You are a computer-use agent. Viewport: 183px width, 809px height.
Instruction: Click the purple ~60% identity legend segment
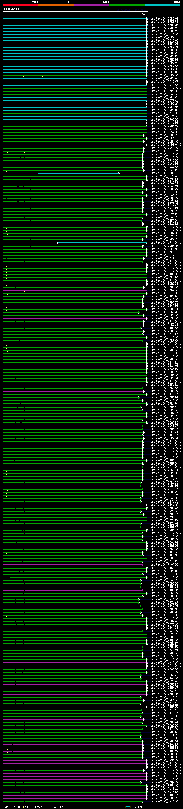91,5
